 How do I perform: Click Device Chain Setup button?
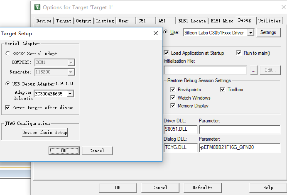coord(45,132)
